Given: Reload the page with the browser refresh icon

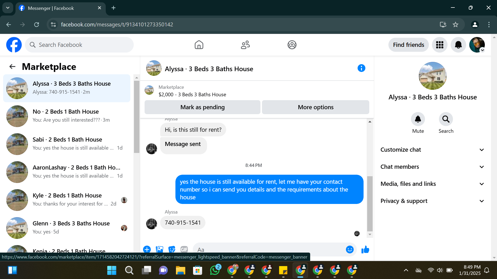Looking at the screenshot, I should point(37,25).
